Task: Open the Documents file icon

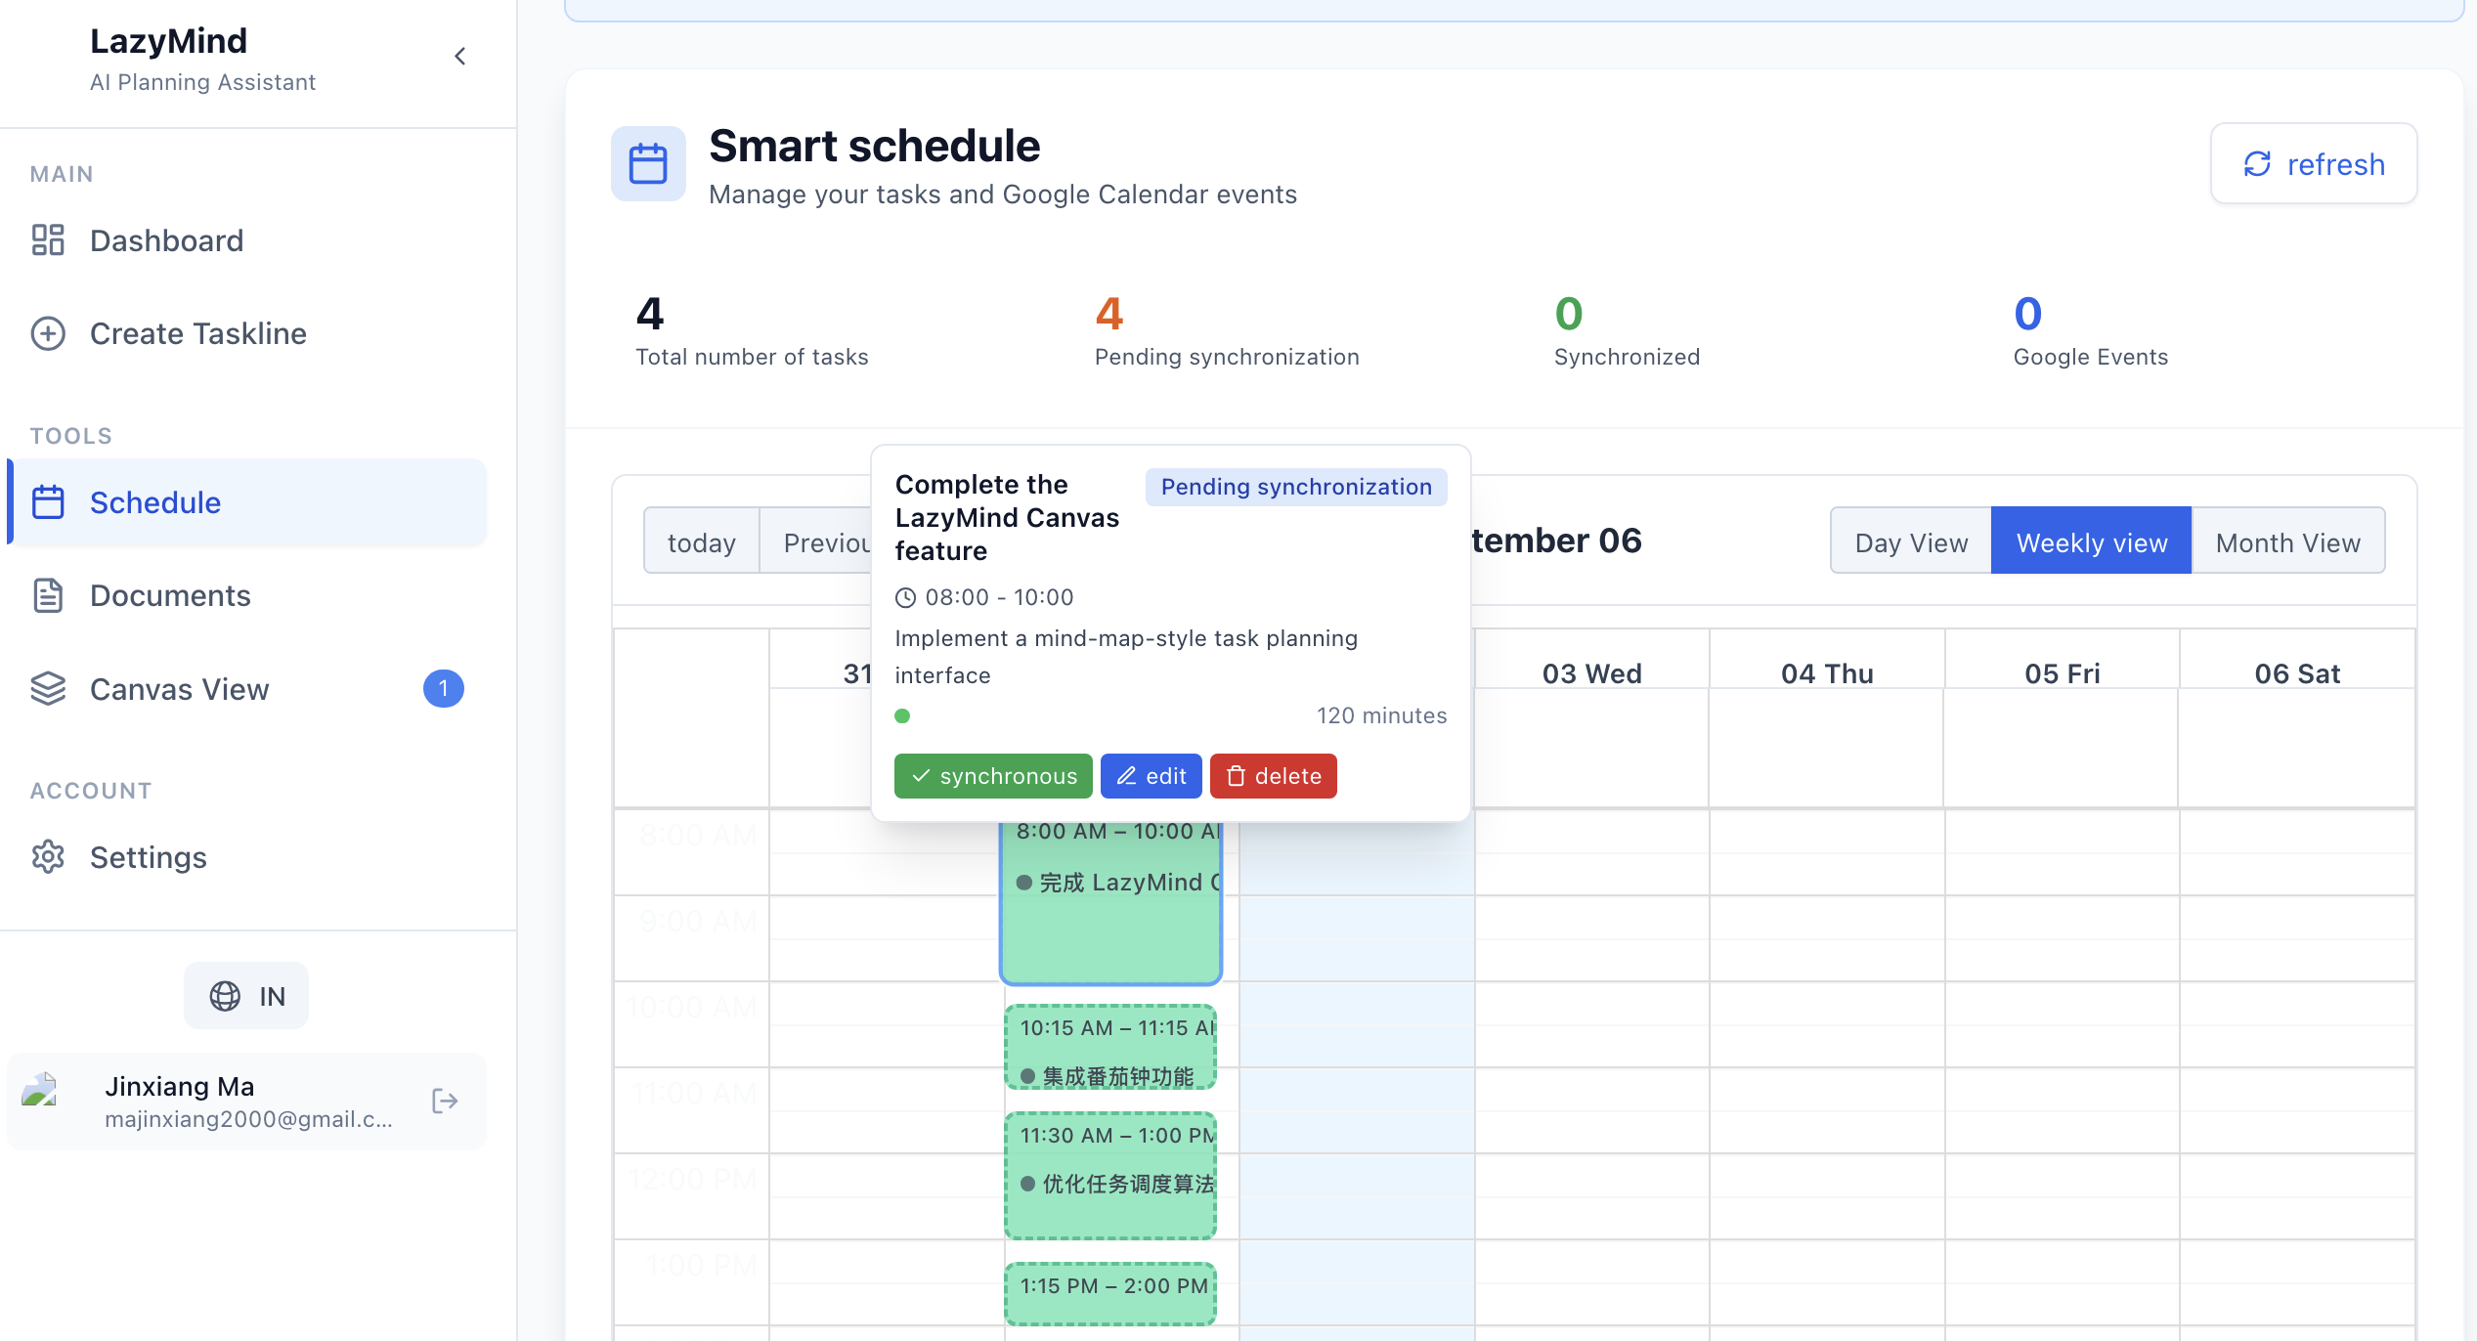Action: 48,595
